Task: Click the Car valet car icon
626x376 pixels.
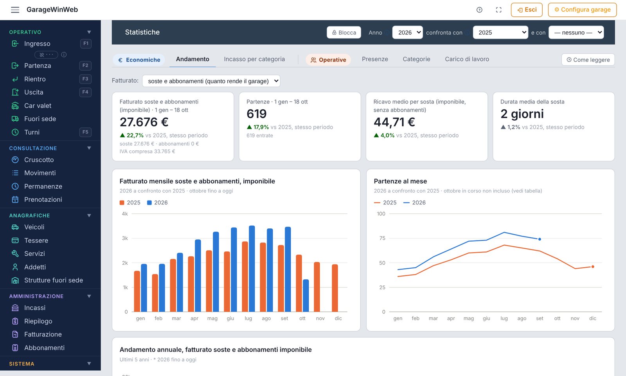Action: (15, 106)
